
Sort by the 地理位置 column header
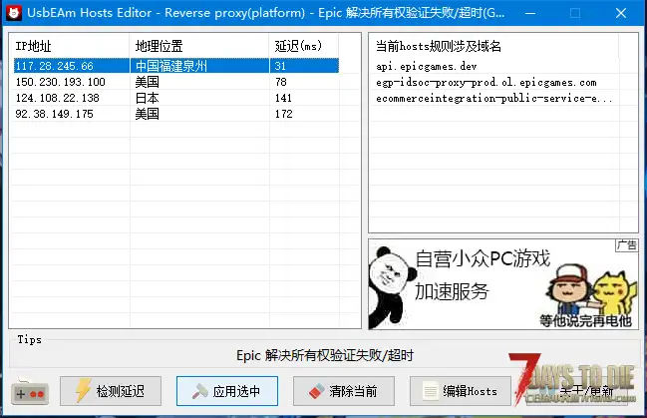(x=199, y=46)
